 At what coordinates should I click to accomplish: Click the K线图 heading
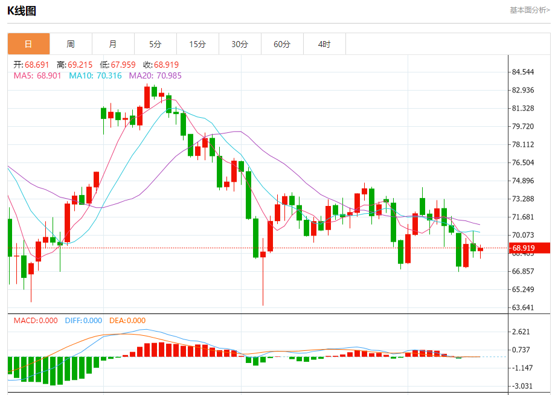point(22,11)
